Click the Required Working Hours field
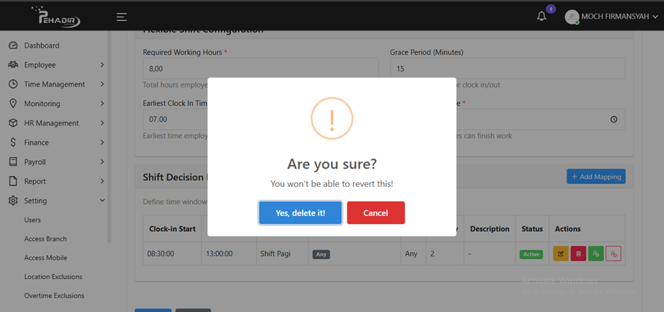The image size is (664, 312). click(x=260, y=69)
